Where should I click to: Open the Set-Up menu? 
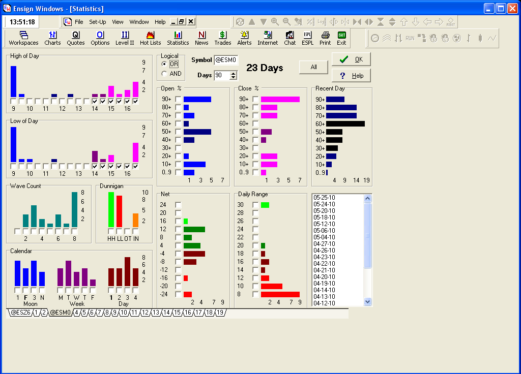97,22
